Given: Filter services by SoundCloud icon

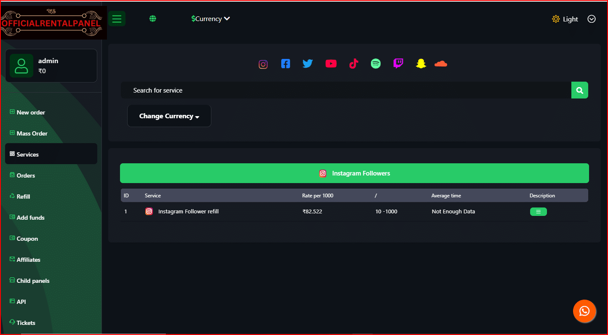Looking at the screenshot, I should click(440, 64).
